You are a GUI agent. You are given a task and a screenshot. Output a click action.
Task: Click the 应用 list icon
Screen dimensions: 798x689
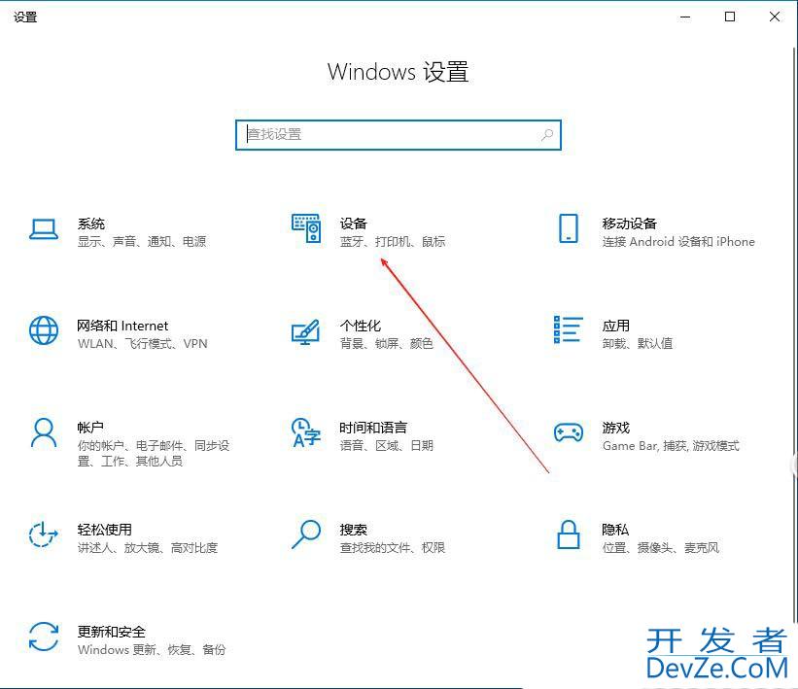(568, 329)
